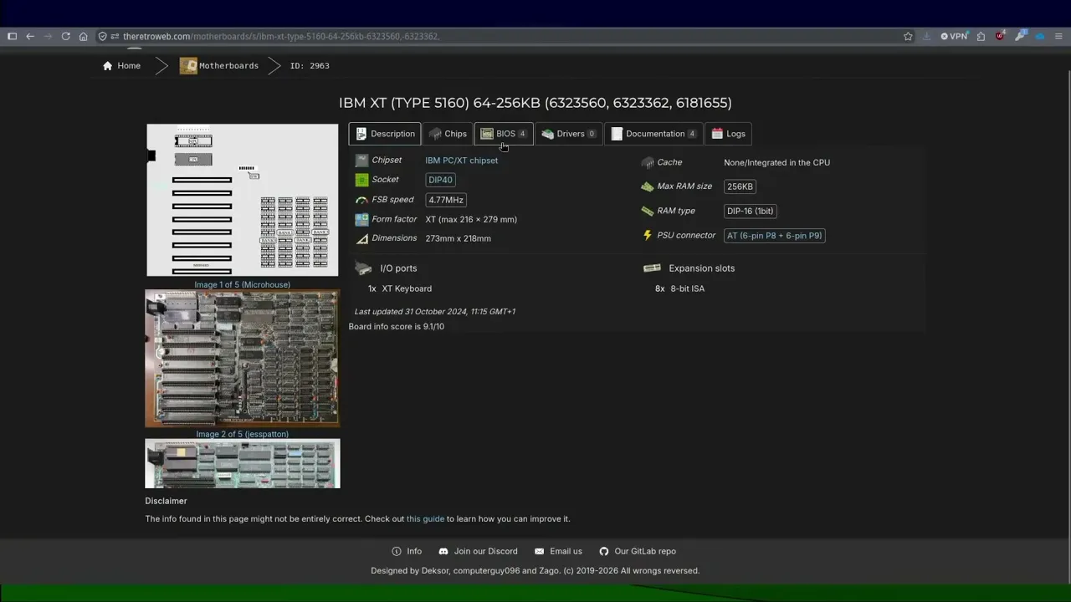Open the browser home page
Screen dimensions: 1071x602
(83, 36)
